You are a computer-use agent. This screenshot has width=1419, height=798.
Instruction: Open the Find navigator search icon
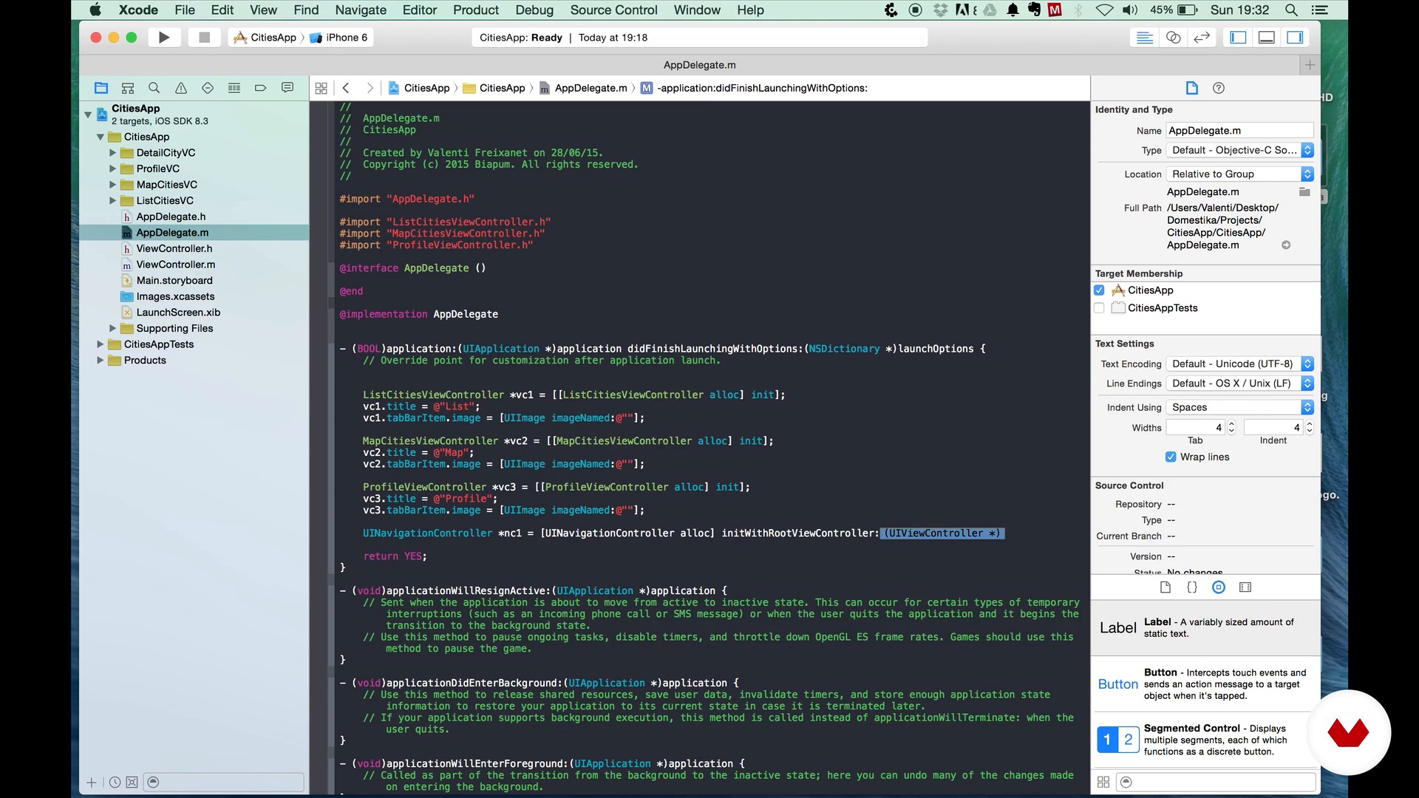pyautogui.click(x=154, y=88)
